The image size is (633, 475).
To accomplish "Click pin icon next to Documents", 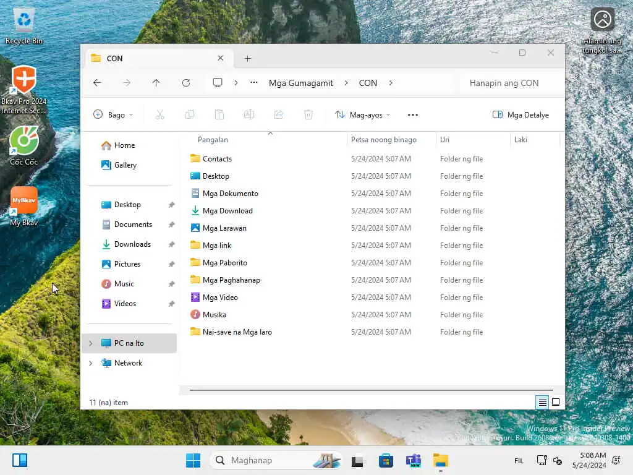I will point(172,225).
